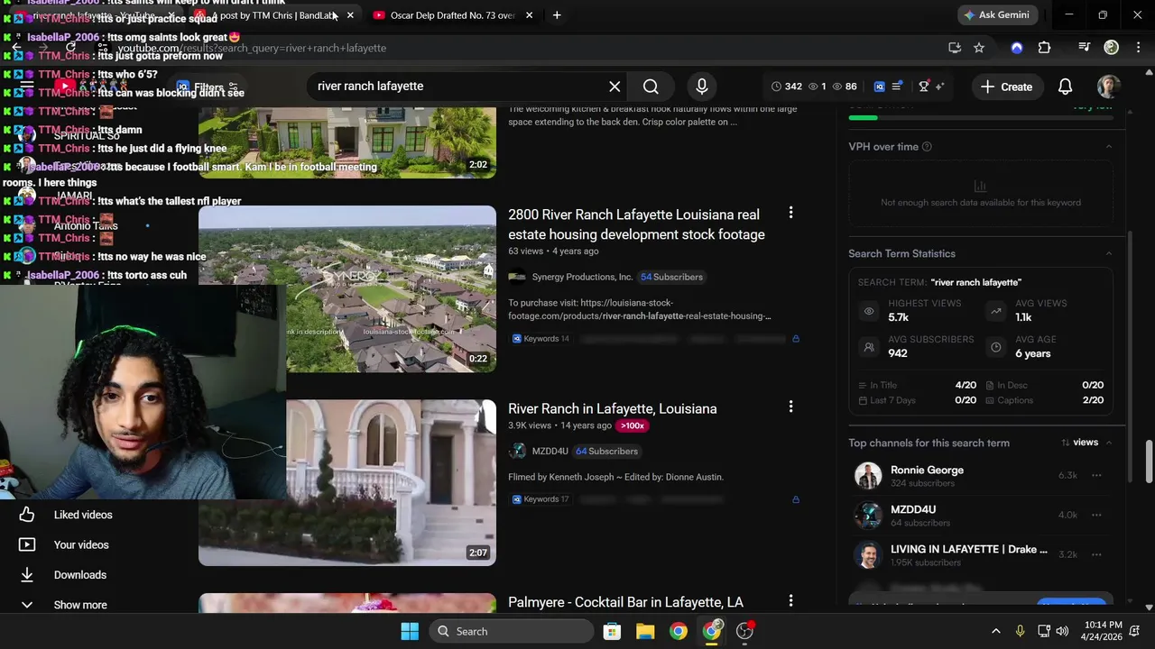Open the browser extensions puzzle icon
Viewport: 1155px width, 649px height.
(x=1044, y=48)
